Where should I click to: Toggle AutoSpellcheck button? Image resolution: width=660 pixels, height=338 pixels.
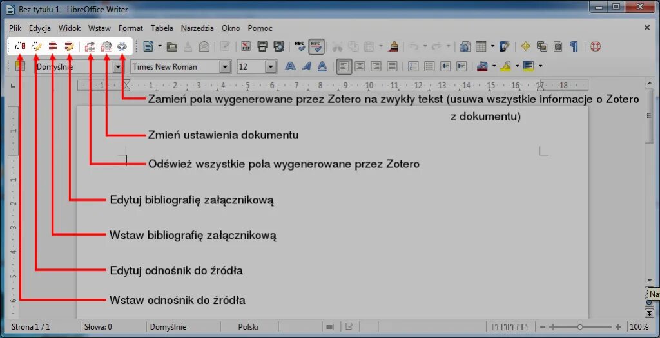[x=316, y=46]
